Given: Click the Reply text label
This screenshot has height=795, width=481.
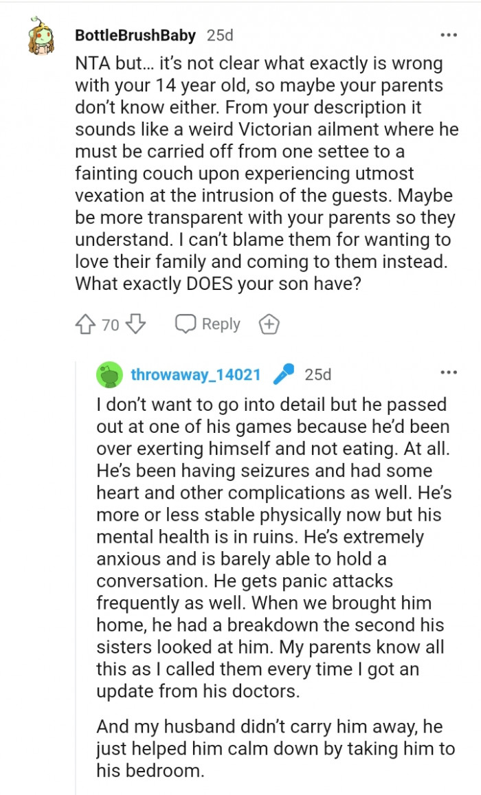Looking at the screenshot, I should 221,324.
